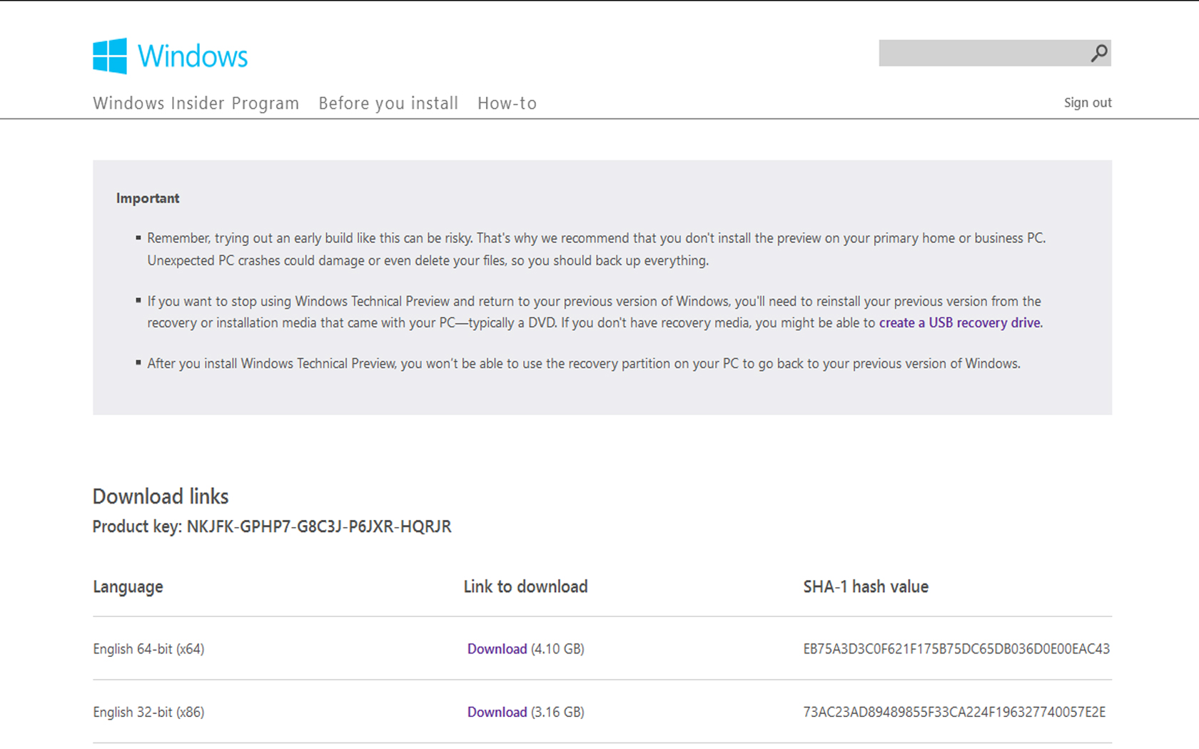Open the create a USB recovery drive link
The width and height of the screenshot is (1199, 749).
click(x=959, y=322)
